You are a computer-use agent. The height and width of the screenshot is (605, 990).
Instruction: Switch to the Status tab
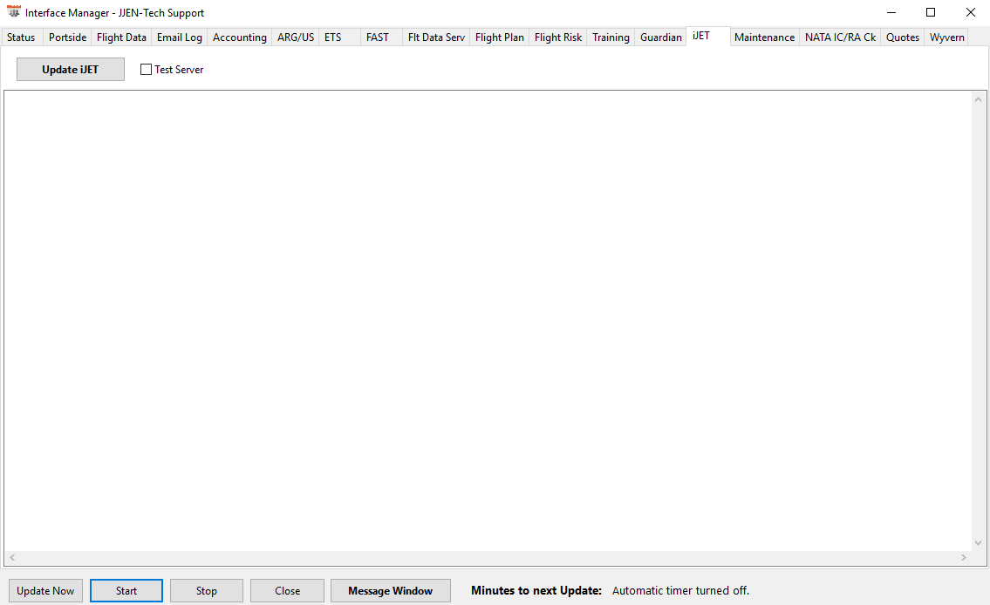click(x=22, y=37)
